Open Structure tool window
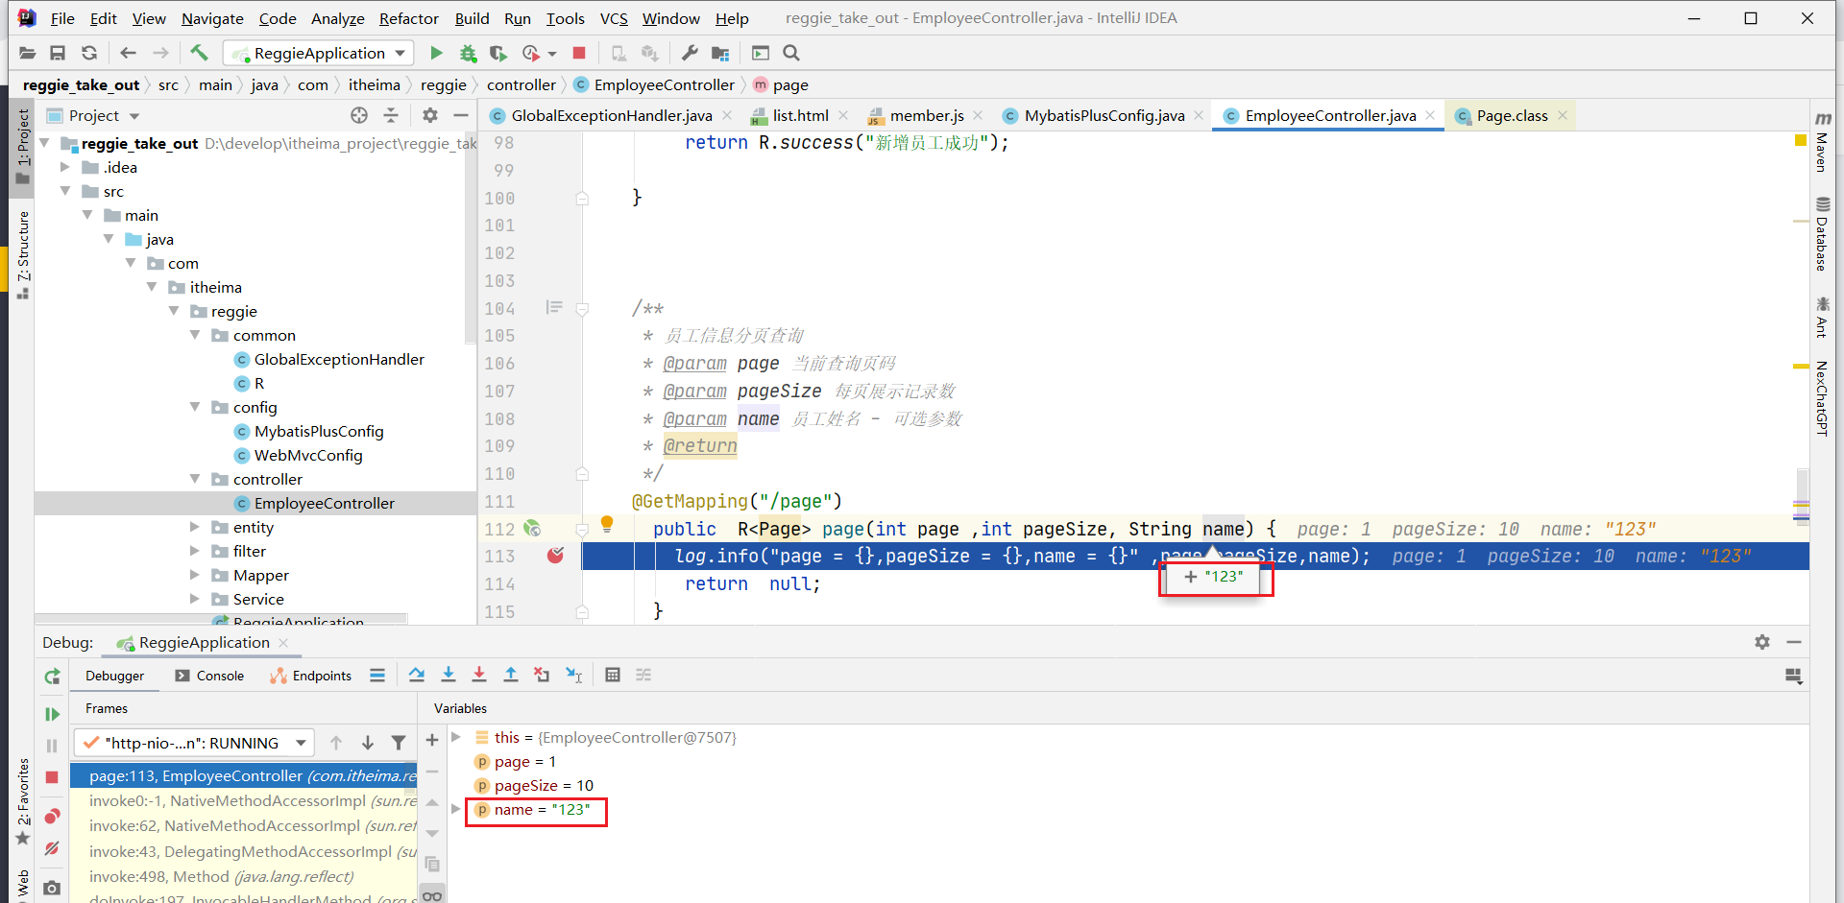The image size is (1844, 903). [23, 255]
